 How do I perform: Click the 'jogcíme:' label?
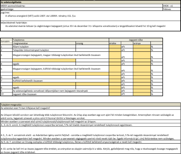click(x=5, y=13)
